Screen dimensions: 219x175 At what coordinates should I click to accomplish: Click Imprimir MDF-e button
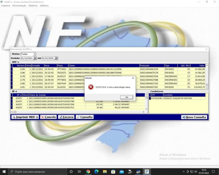coord(25,117)
